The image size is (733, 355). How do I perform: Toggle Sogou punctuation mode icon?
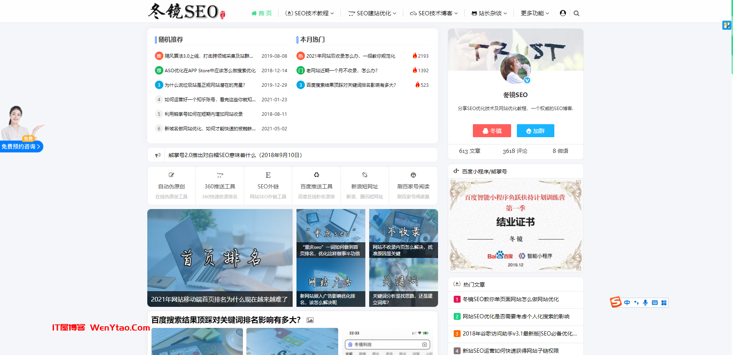click(x=636, y=303)
